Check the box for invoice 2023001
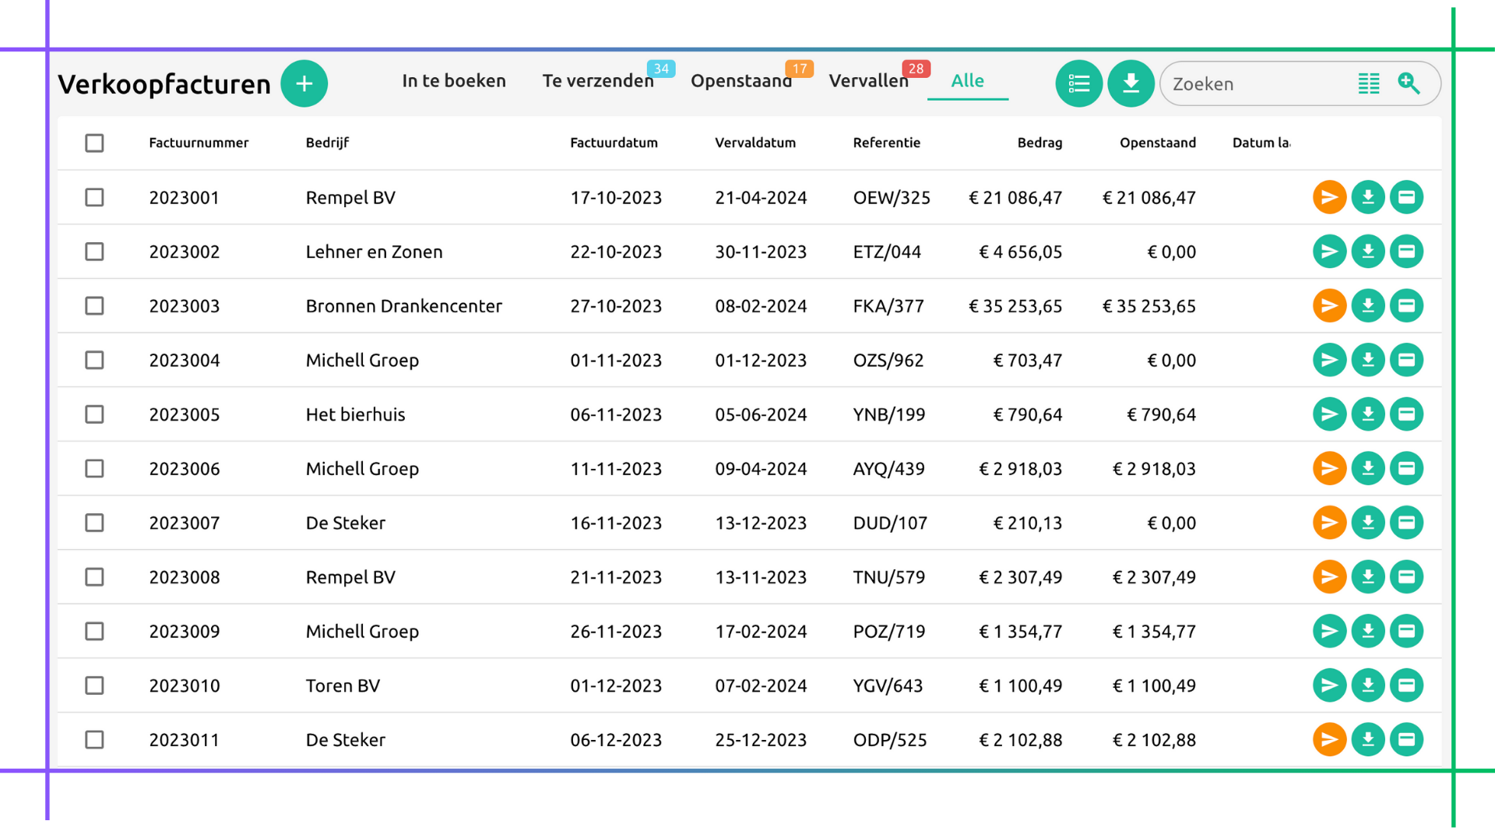1495x828 pixels. coord(94,197)
